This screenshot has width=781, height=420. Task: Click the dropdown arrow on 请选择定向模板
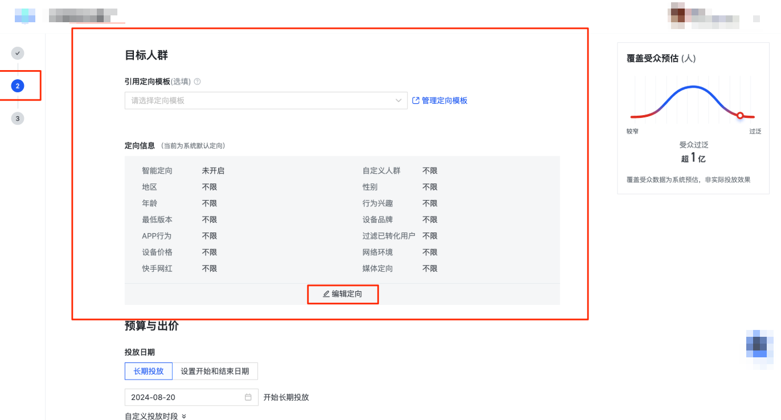399,100
